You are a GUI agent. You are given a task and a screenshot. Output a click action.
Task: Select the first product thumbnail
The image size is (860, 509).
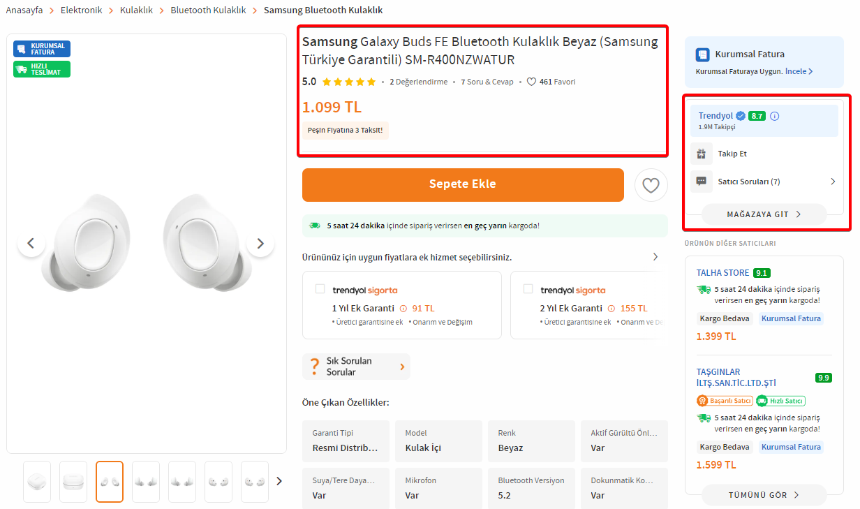coord(37,482)
